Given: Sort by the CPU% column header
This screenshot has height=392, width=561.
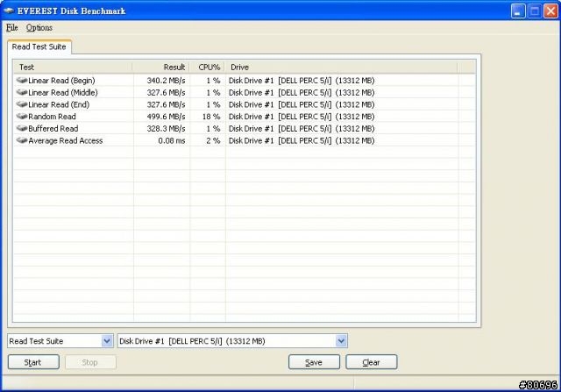Looking at the screenshot, I should (207, 67).
